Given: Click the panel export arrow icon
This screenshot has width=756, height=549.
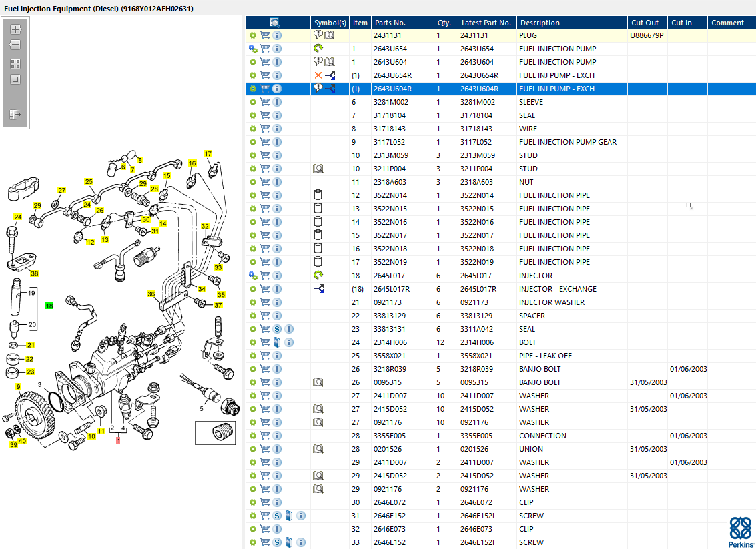Looking at the screenshot, I should pyautogui.click(x=15, y=115).
